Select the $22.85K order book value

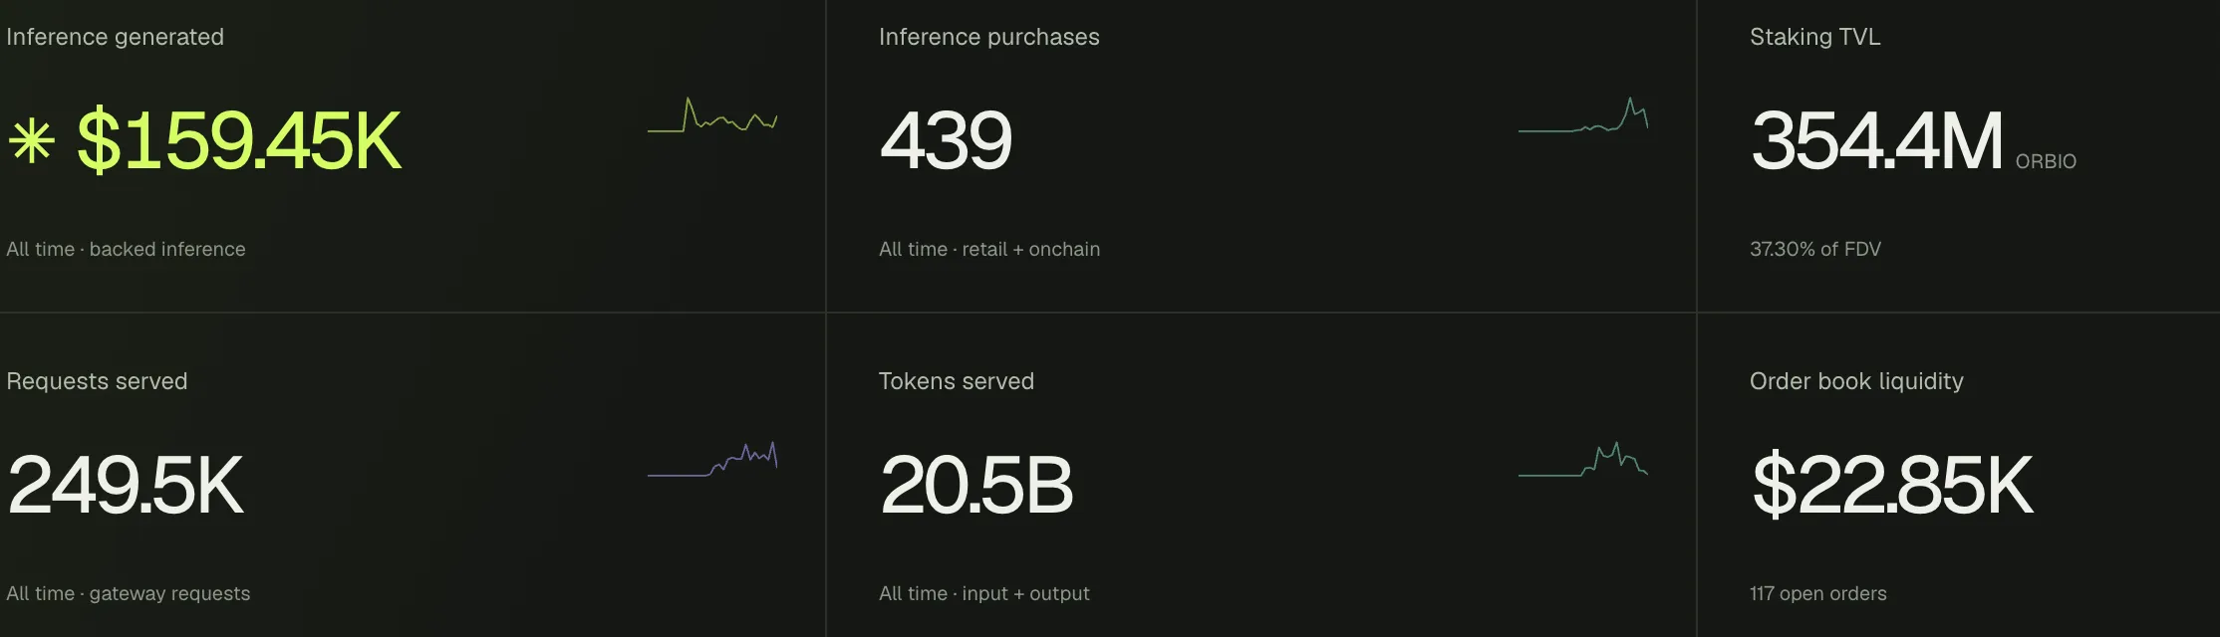1892,486
